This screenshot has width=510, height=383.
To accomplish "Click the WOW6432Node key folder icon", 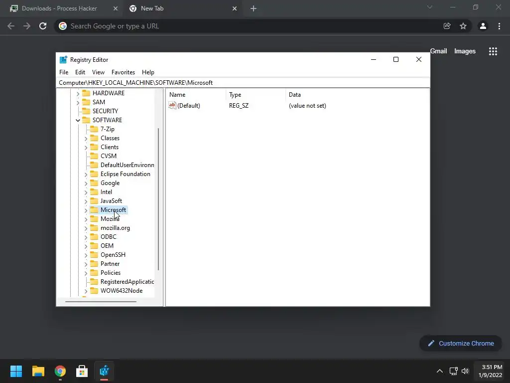I will (x=94, y=291).
